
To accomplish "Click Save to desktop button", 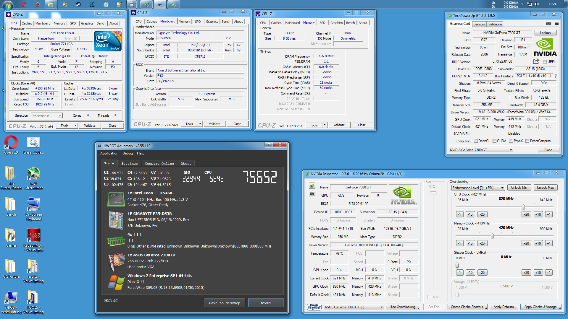I will [225, 303].
